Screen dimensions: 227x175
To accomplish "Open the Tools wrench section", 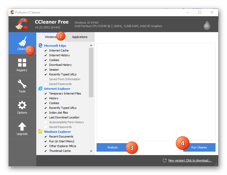I will click(22, 86).
